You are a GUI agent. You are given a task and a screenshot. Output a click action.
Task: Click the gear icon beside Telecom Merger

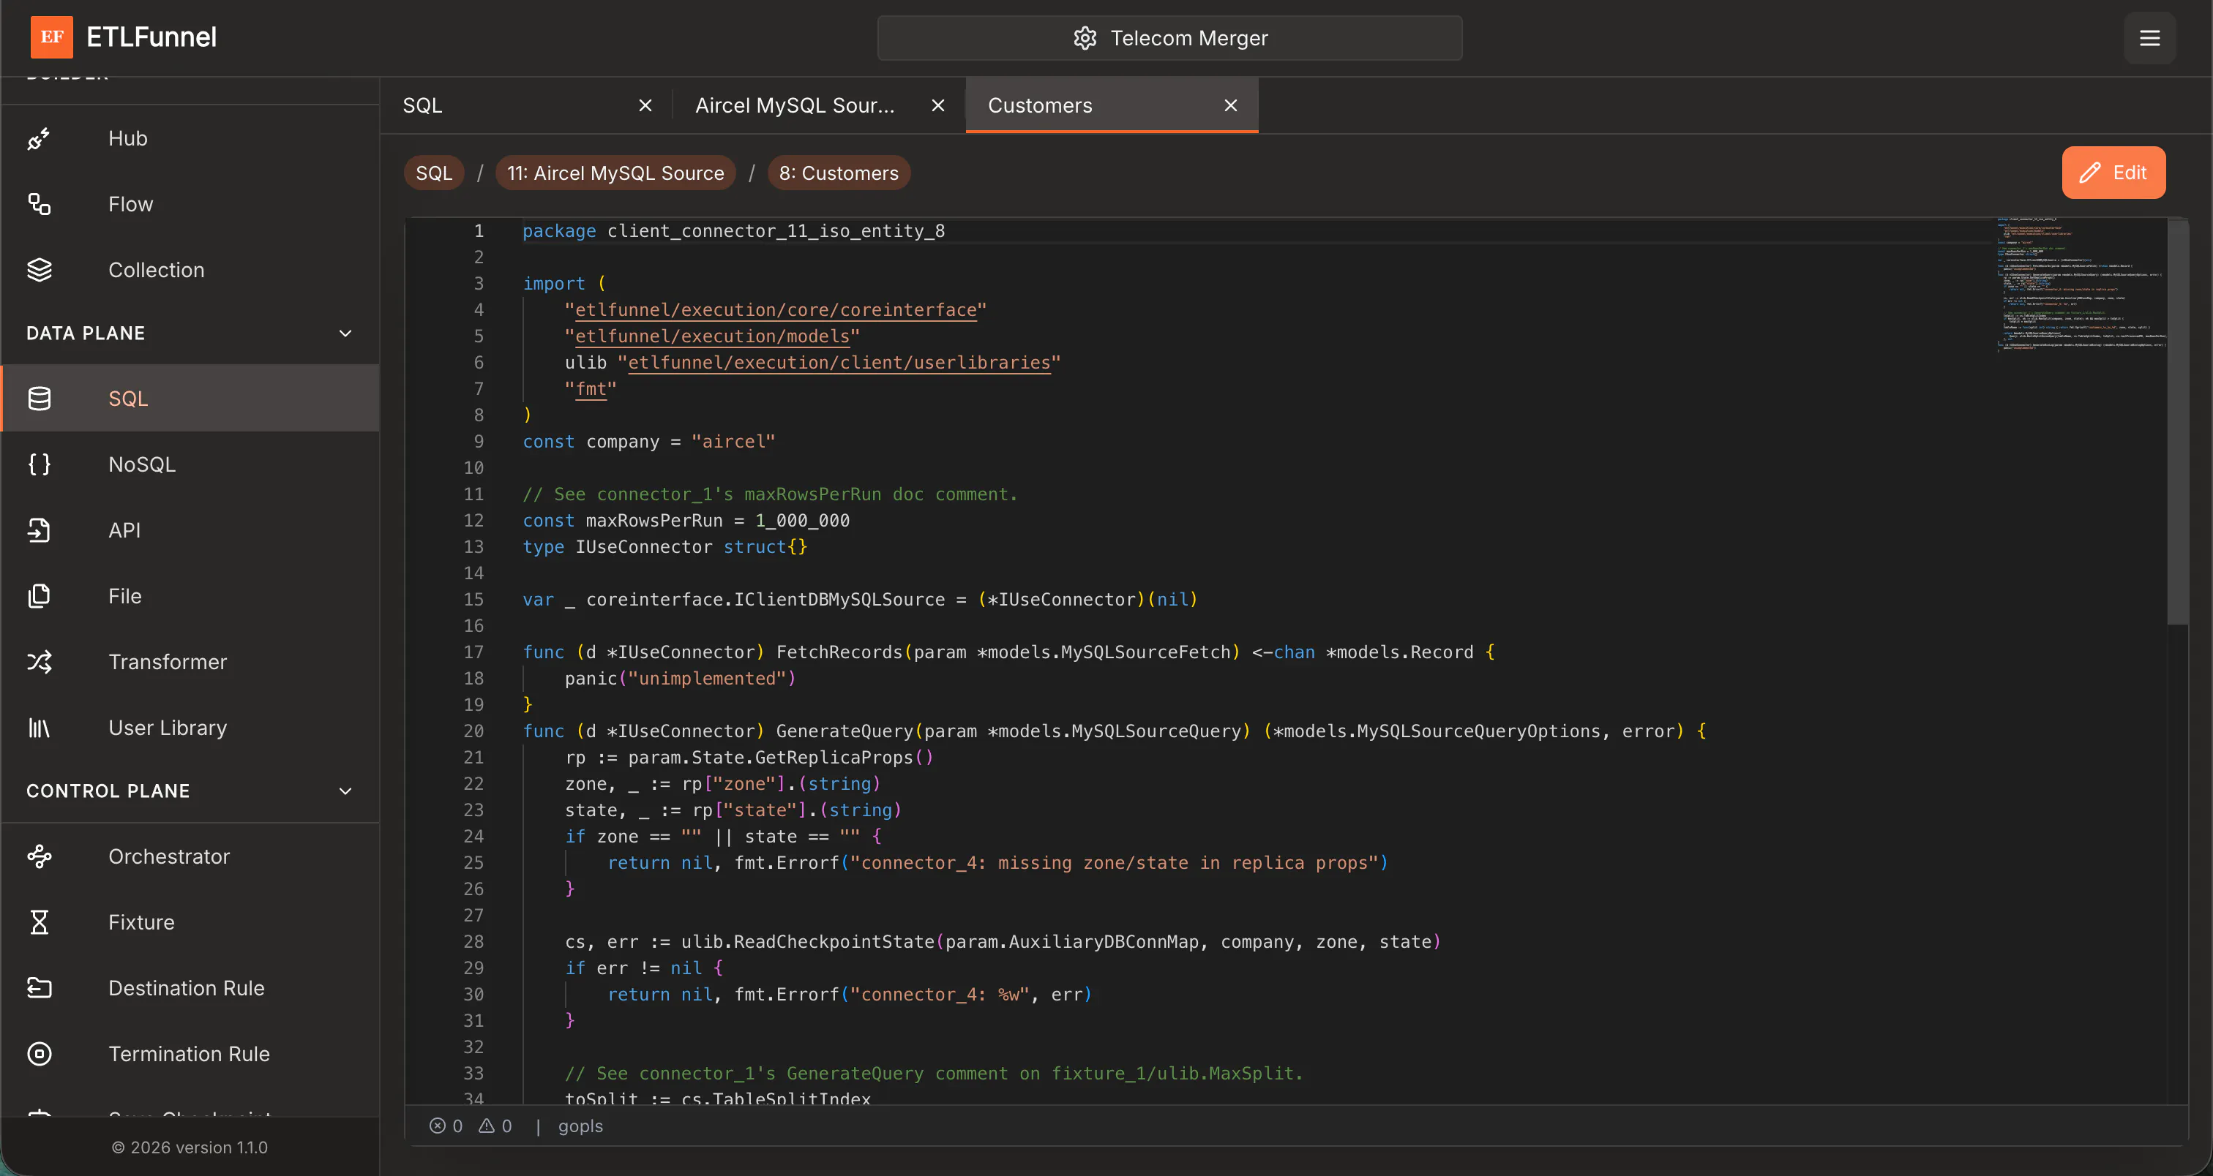pos(1085,38)
